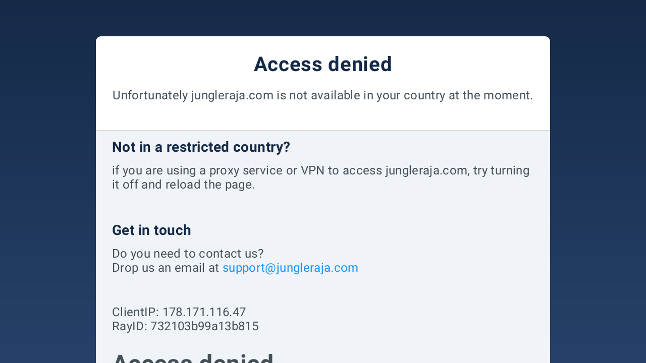Click the dark blue page background
This screenshot has width=646, height=363.
tap(48, 181)
